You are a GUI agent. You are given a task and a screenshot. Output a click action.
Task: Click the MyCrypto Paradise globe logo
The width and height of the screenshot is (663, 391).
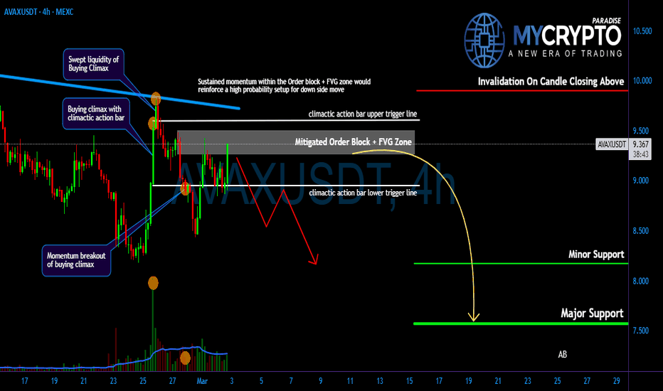pos(487,36)
